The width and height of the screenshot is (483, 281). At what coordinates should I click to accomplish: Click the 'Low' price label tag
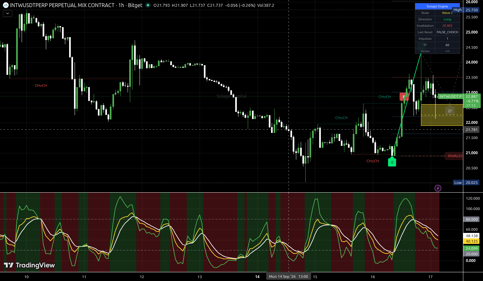(458, 183)
